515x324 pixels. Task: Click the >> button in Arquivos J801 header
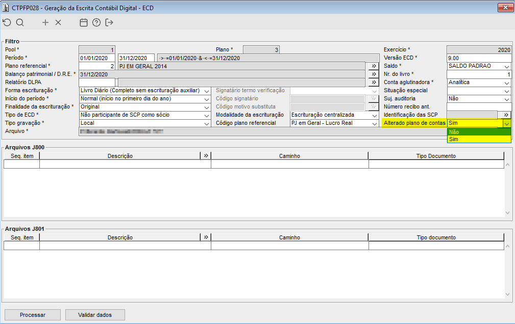(x=206, y=237)
